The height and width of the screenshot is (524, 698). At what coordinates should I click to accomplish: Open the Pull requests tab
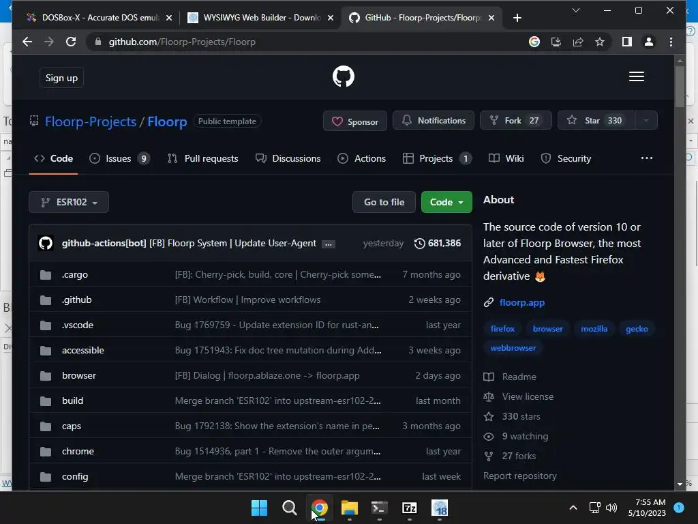[202, 158]
